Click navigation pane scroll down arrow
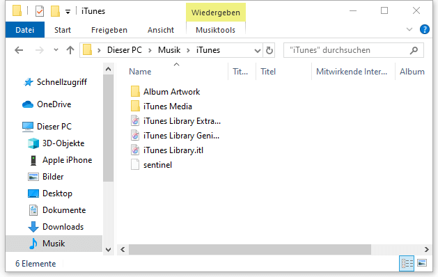This screenshot has width=438, height=277. [109, 249]
